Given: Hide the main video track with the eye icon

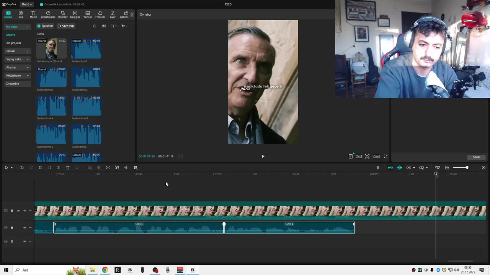Looking at the screenshot, I should [x=18, y=210].
